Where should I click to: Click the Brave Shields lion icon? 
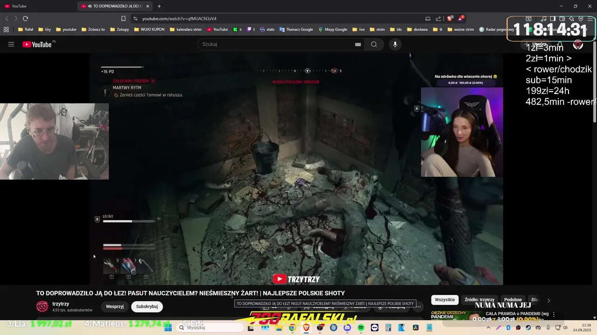[x=450, y=19]
